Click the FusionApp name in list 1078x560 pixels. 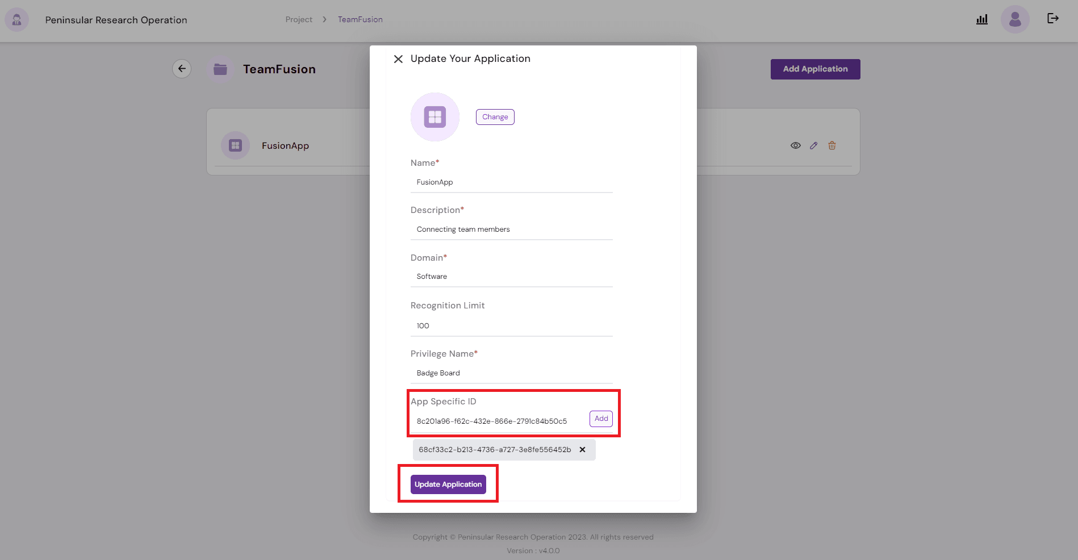point(285,146)
